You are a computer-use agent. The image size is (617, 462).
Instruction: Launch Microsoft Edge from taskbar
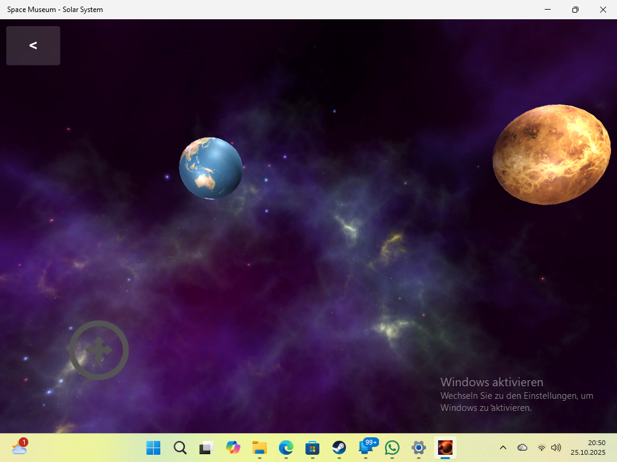click(286, 448)
